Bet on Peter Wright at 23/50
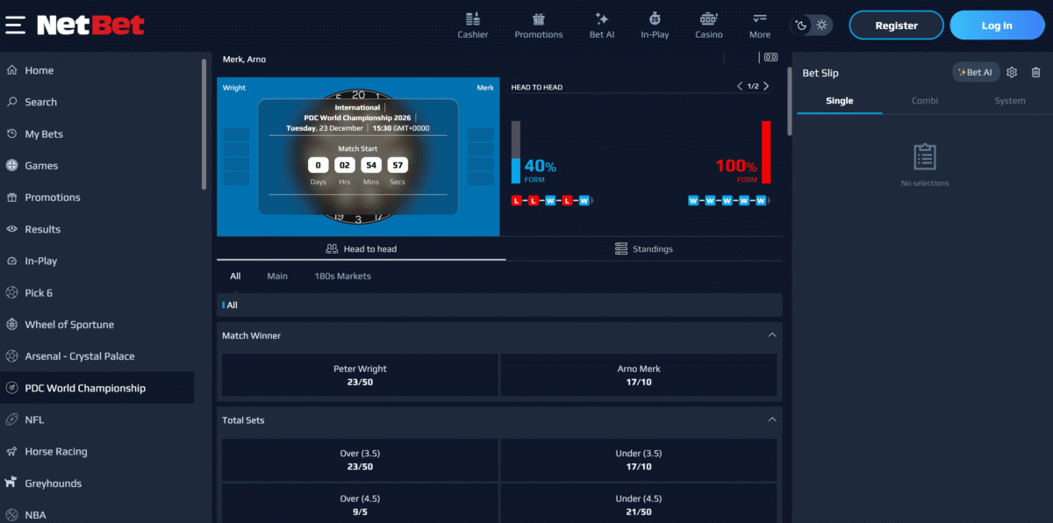Screen dimensions: 1053x523 tap(360, 376)
